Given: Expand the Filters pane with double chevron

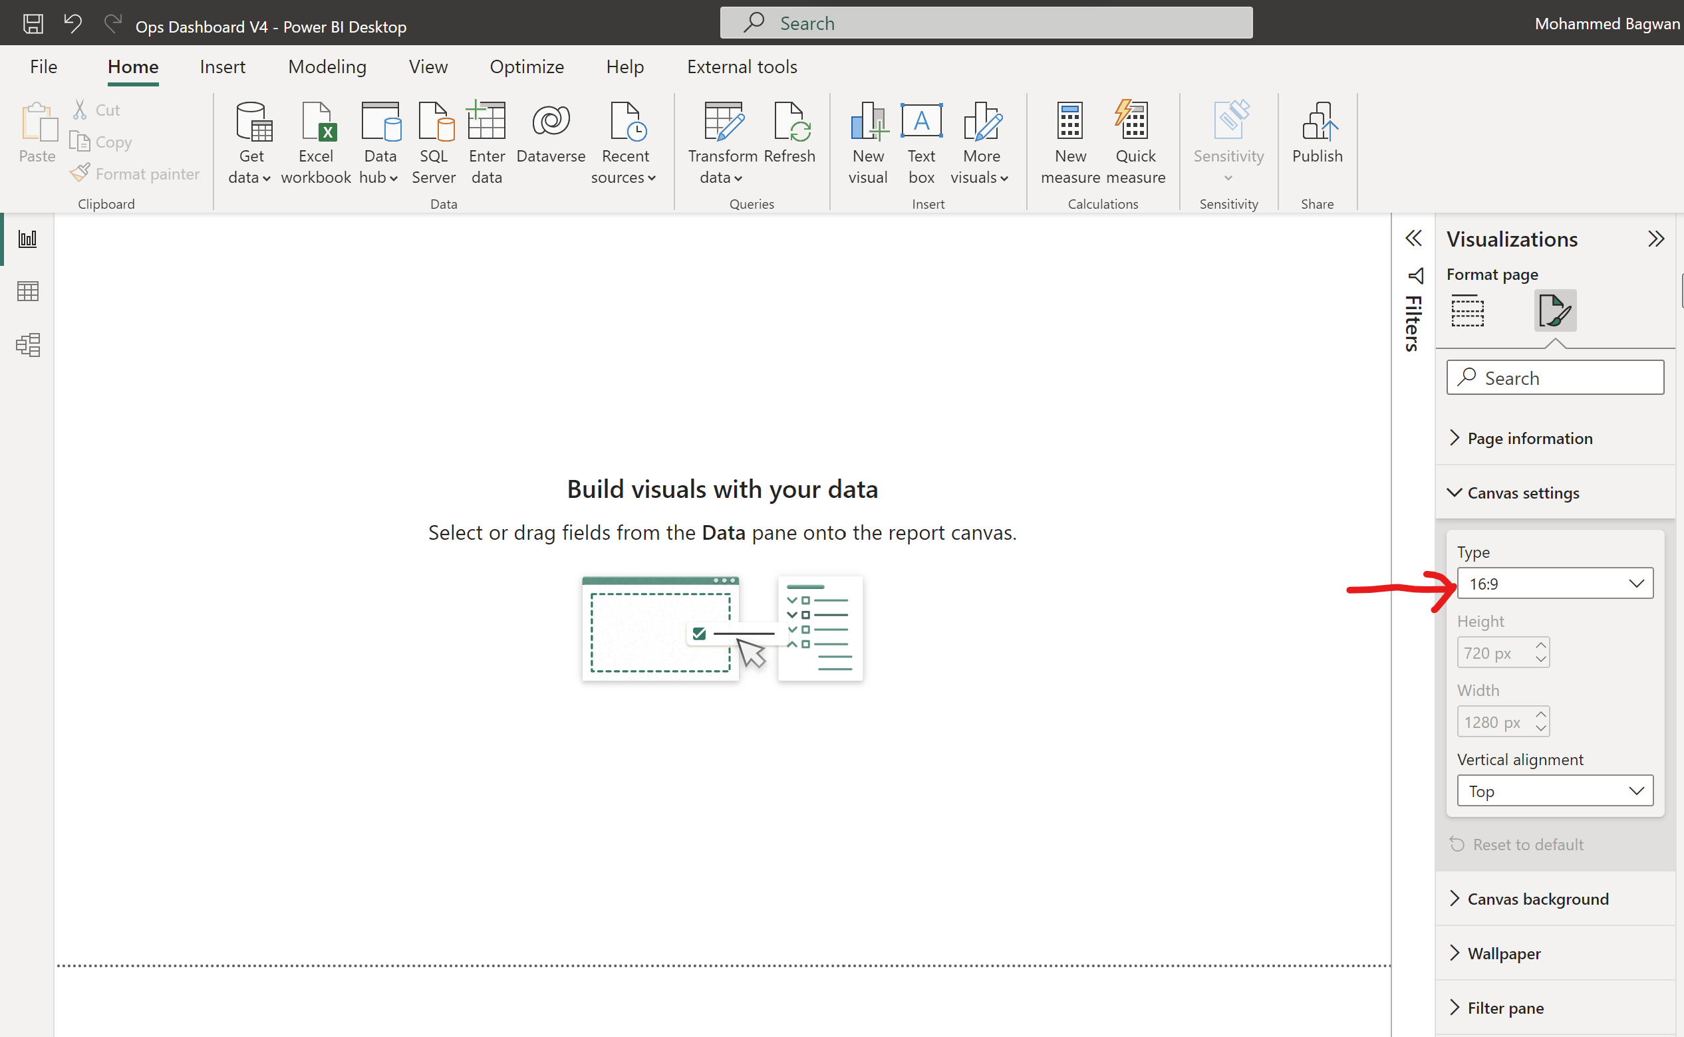Looking at the screenshot, I should click(1413, 239).
